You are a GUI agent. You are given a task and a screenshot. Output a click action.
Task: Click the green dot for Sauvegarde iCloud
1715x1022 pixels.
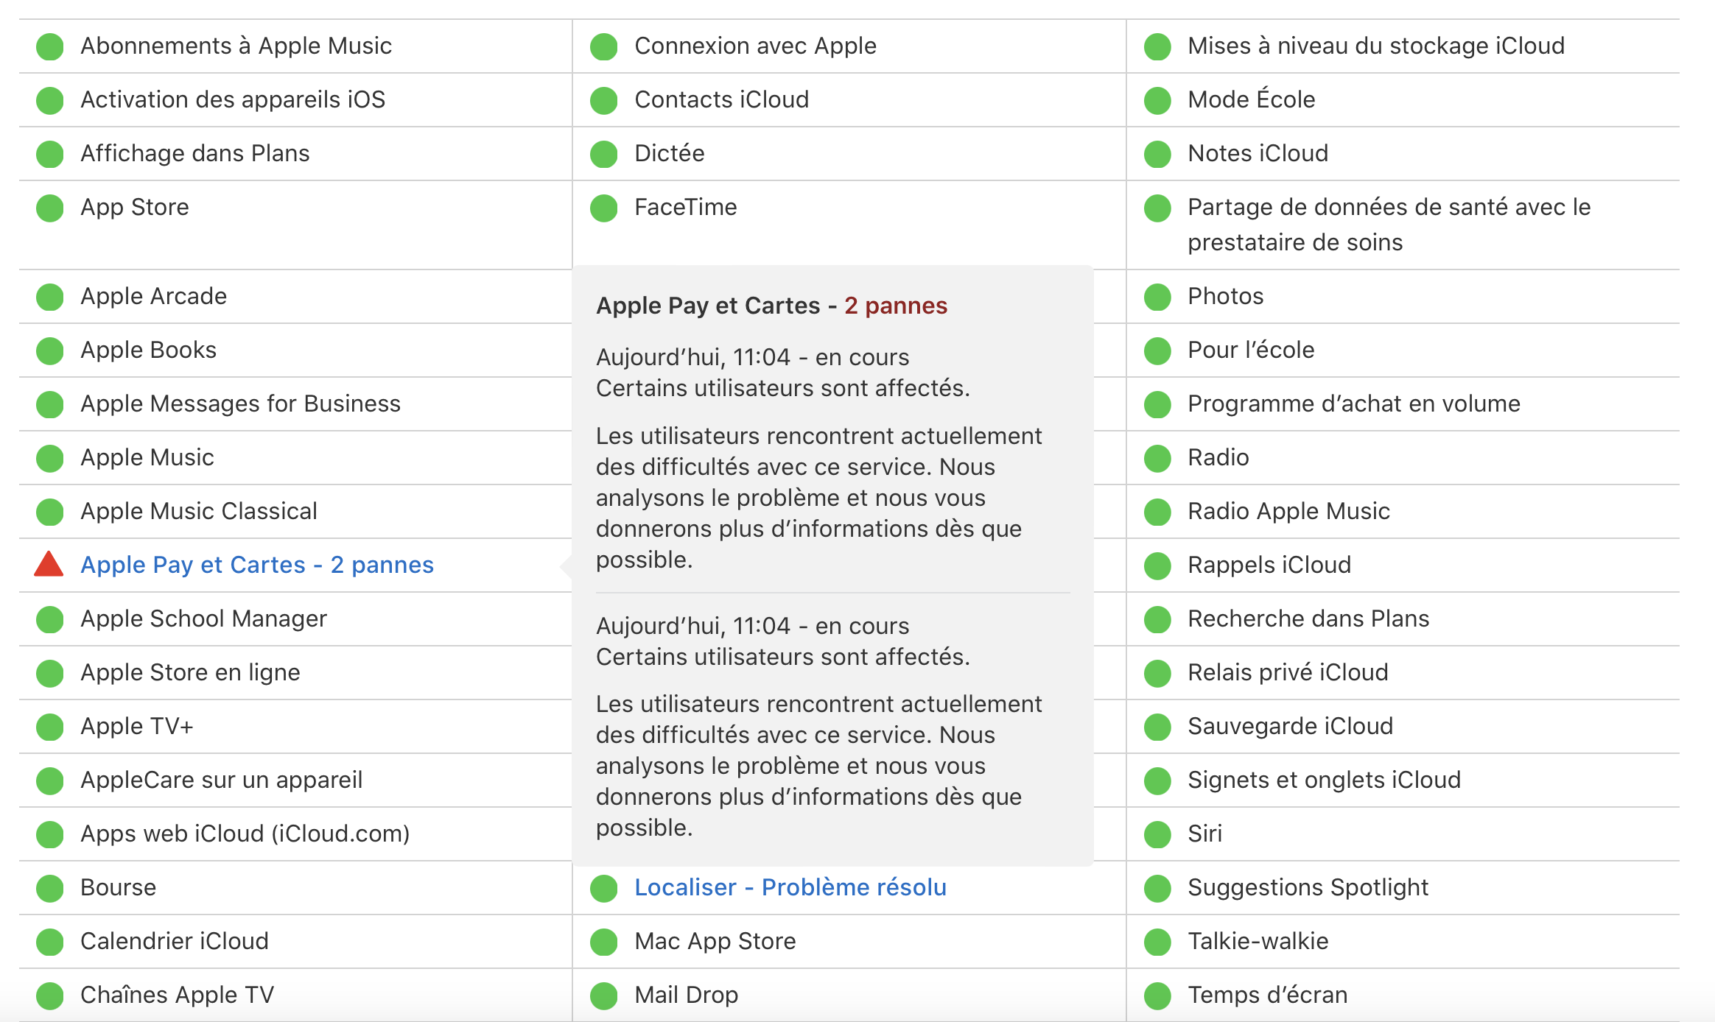click(x=1157, y=727)
